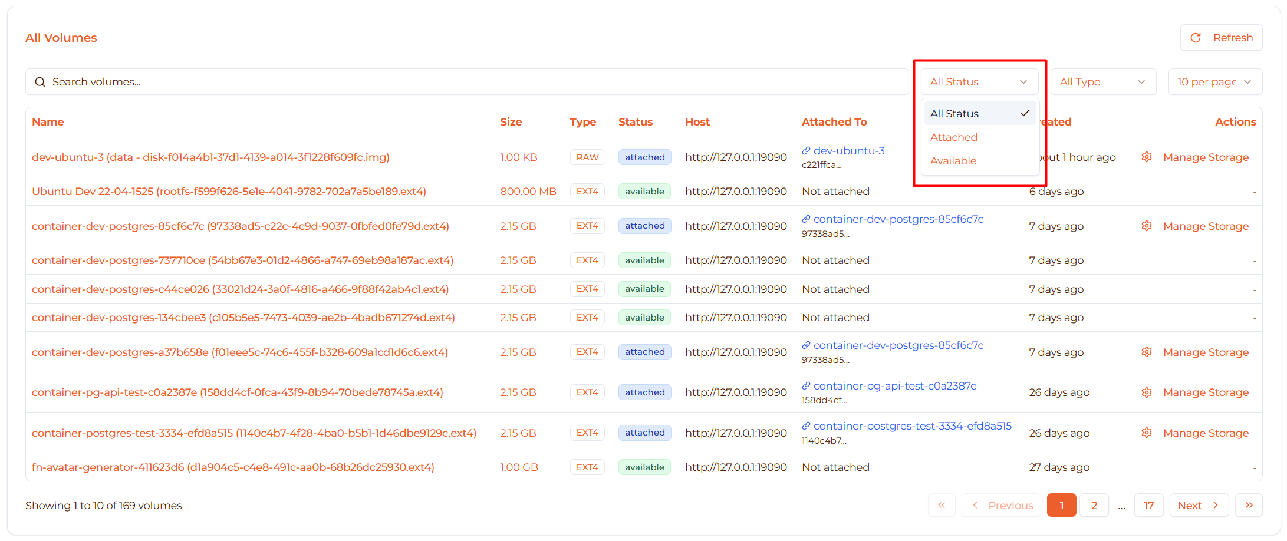Open the All Type filter dropdown
The height and width of the screenshot is (541, 1287).
click(1102, 81)
